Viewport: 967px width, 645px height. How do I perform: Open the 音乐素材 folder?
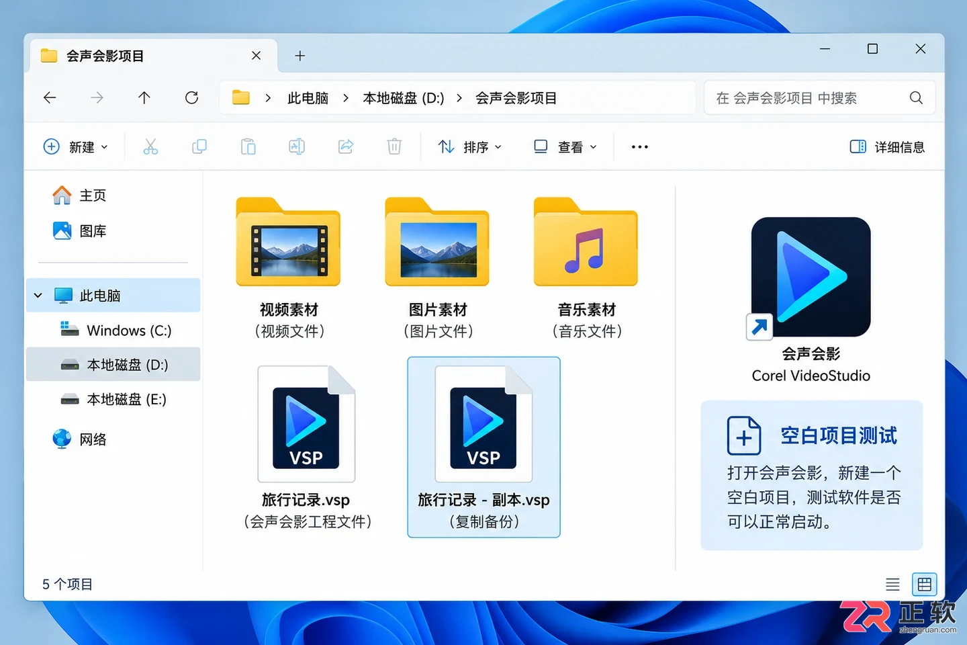coord(586,268)
